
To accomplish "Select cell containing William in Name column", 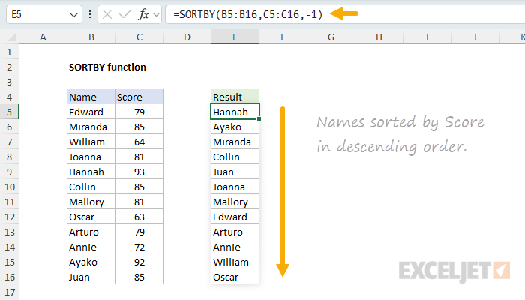I will tap(91, 142).
